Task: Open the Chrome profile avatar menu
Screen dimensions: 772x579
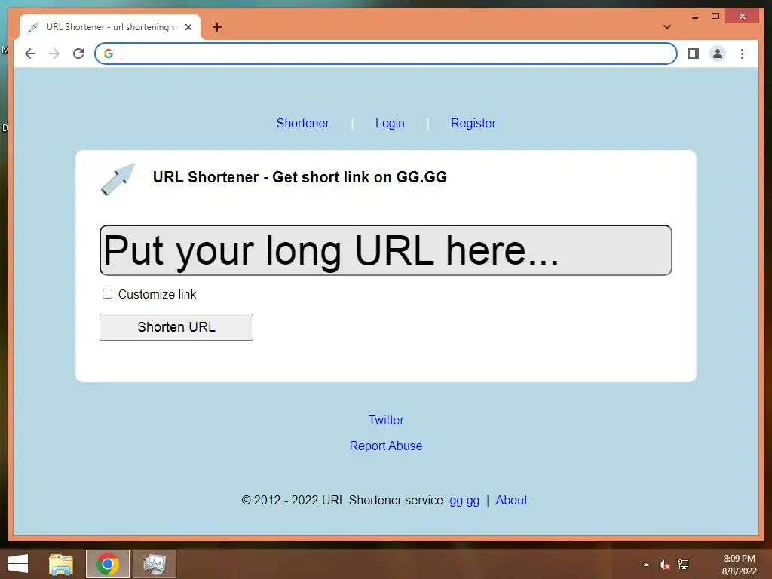Action: coord(718,54)
